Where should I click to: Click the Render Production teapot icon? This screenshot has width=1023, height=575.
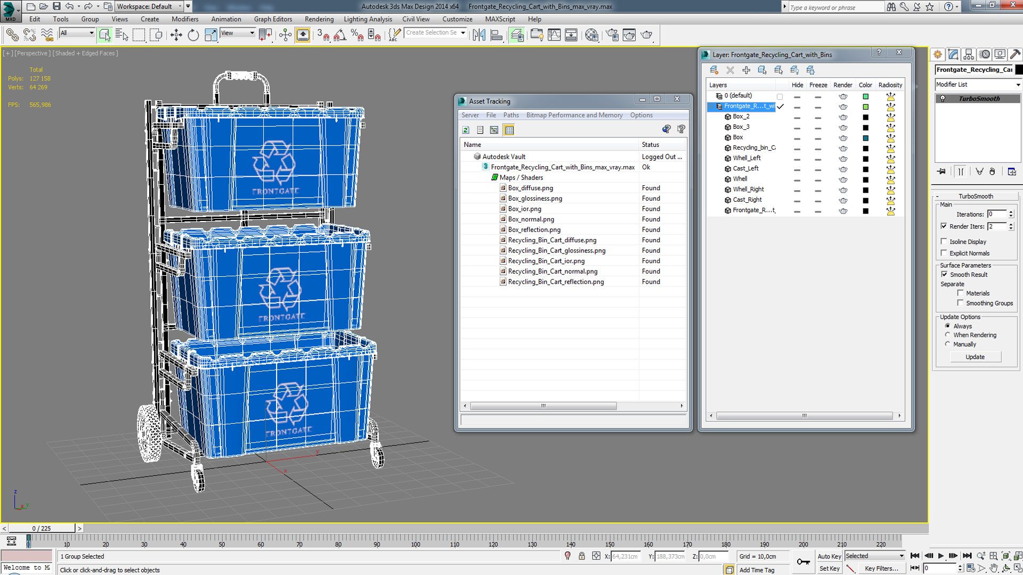(x=647, y=35)
